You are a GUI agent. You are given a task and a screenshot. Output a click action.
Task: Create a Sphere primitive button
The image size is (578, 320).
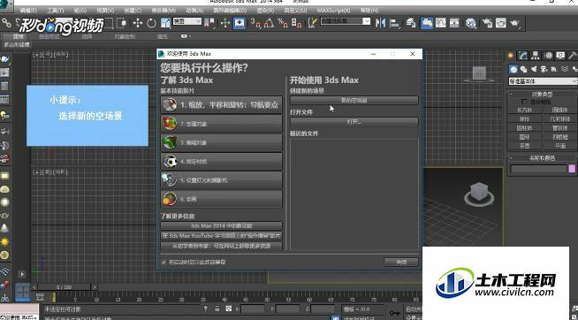pyautogui.click(x=524, y=119)
